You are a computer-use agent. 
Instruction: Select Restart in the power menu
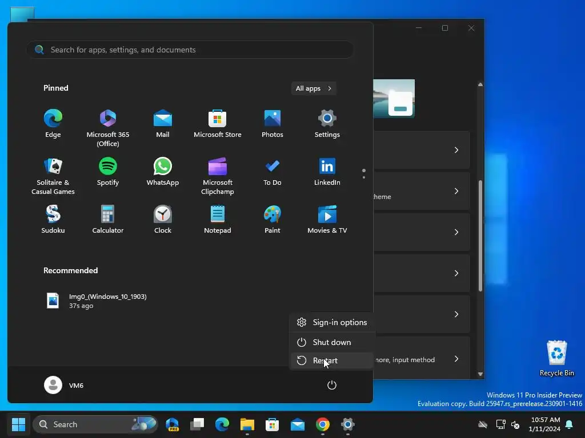332,360
